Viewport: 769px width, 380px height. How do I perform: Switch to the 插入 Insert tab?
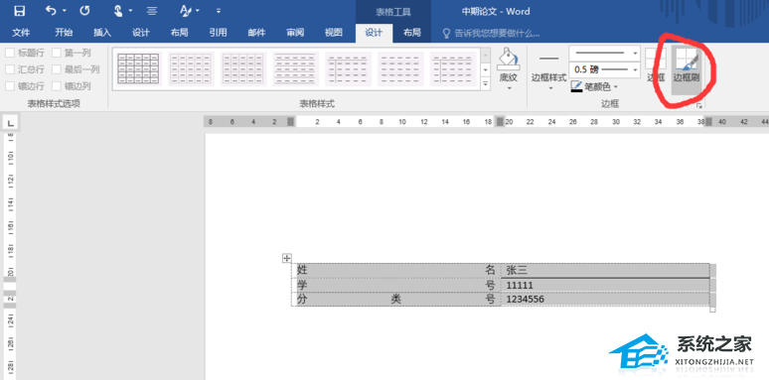click(102, 33)
